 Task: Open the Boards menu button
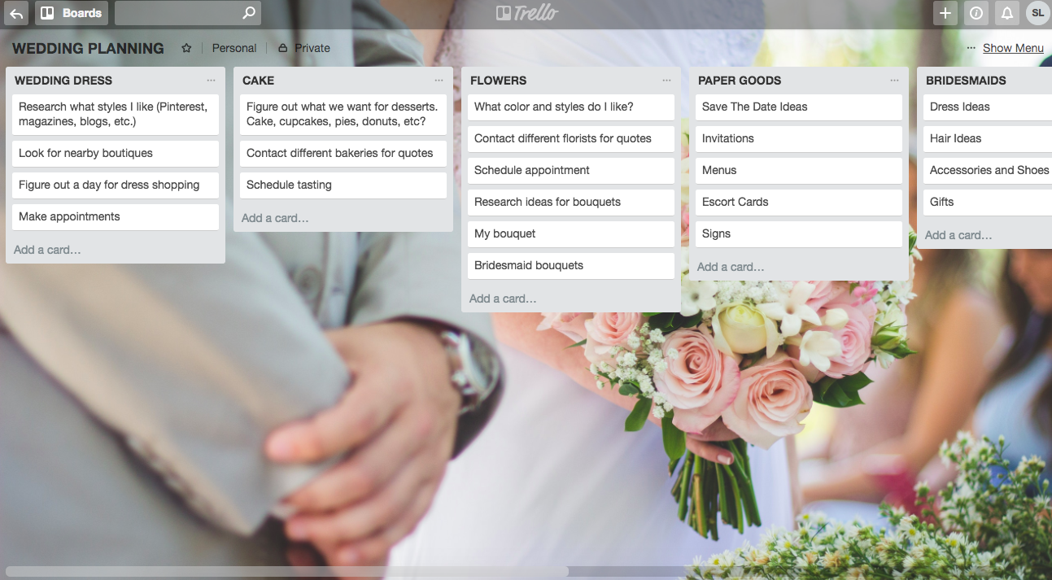coord(72,13)
